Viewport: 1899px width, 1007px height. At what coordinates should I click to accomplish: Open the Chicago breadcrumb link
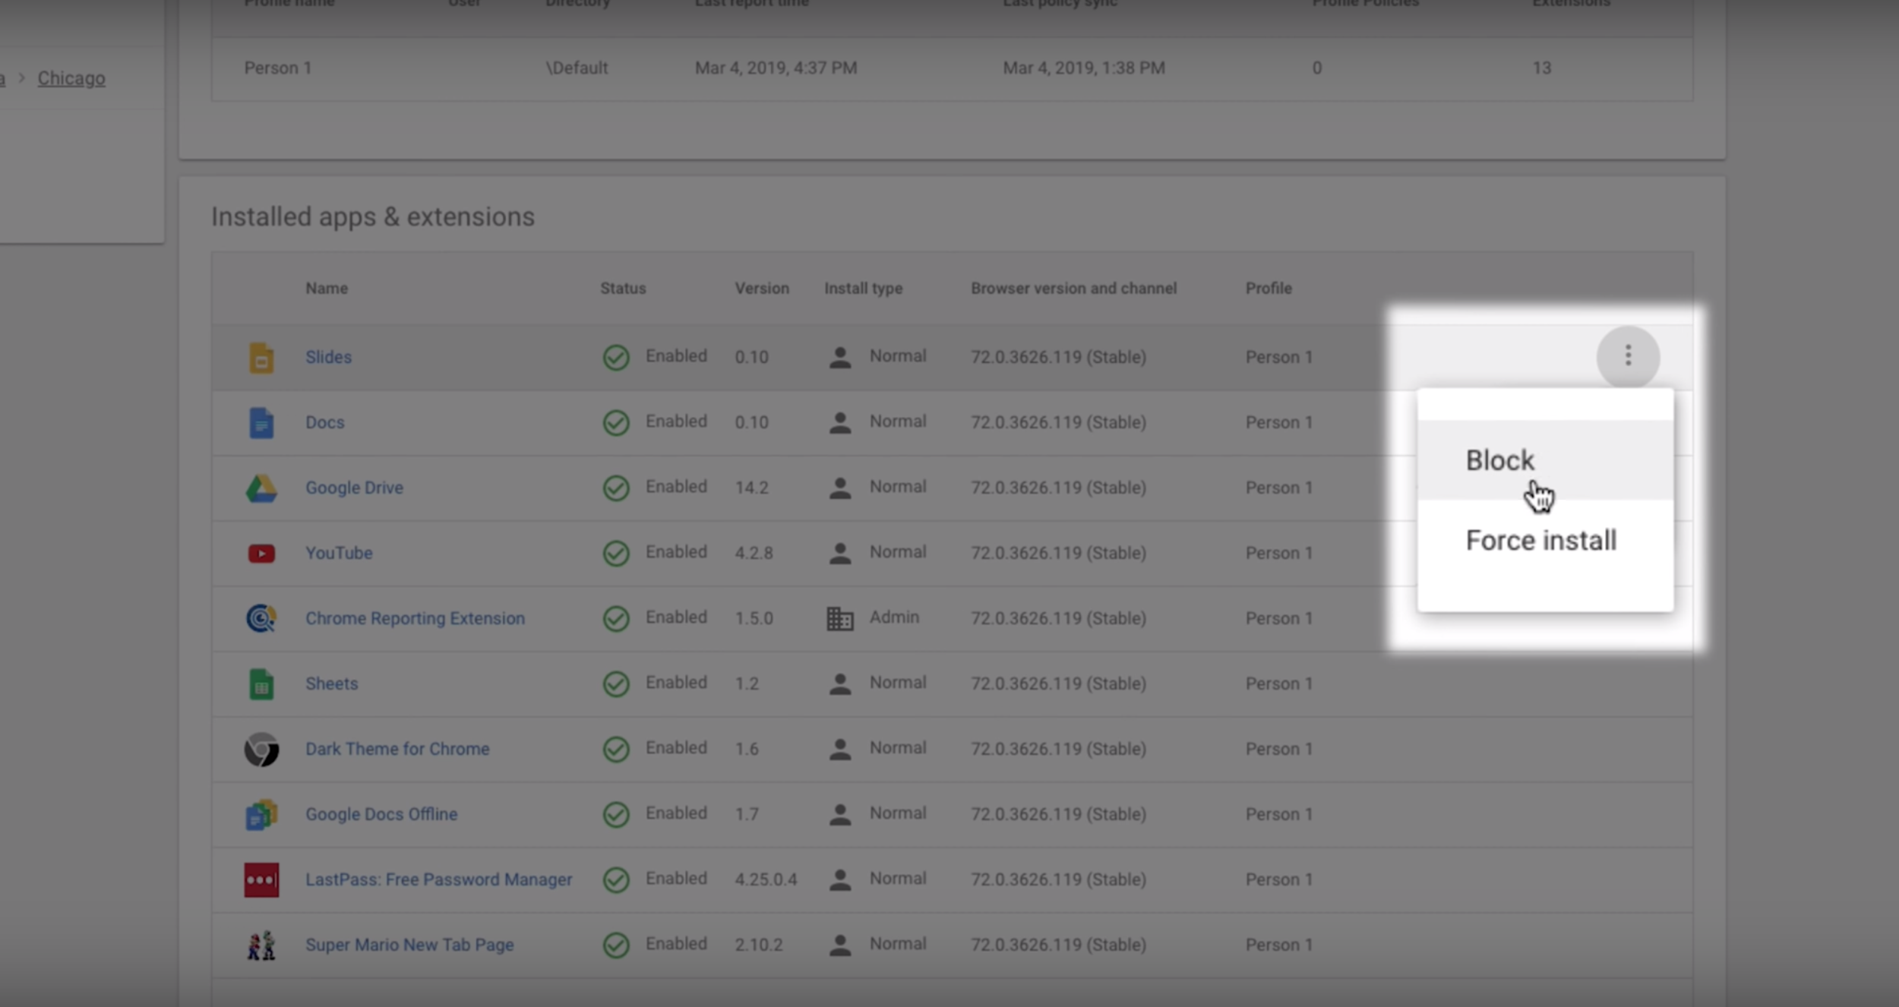(x=71, y=78)
